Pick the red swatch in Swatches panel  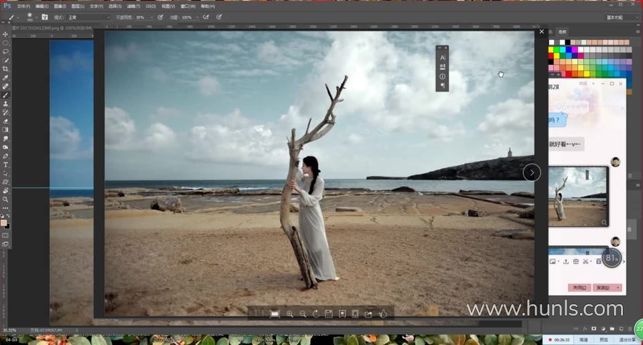point(551,56)
